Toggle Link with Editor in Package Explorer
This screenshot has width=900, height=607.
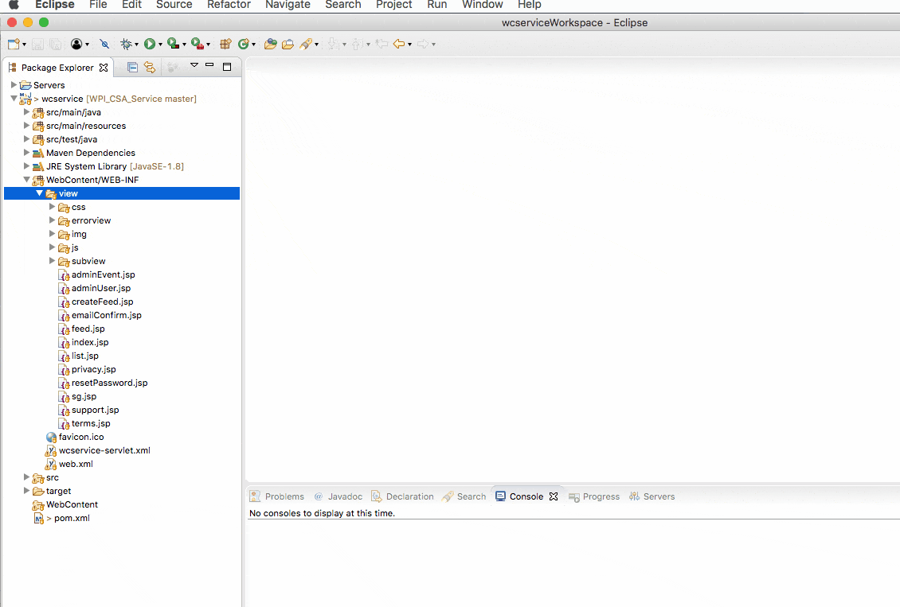coord(150,68)
